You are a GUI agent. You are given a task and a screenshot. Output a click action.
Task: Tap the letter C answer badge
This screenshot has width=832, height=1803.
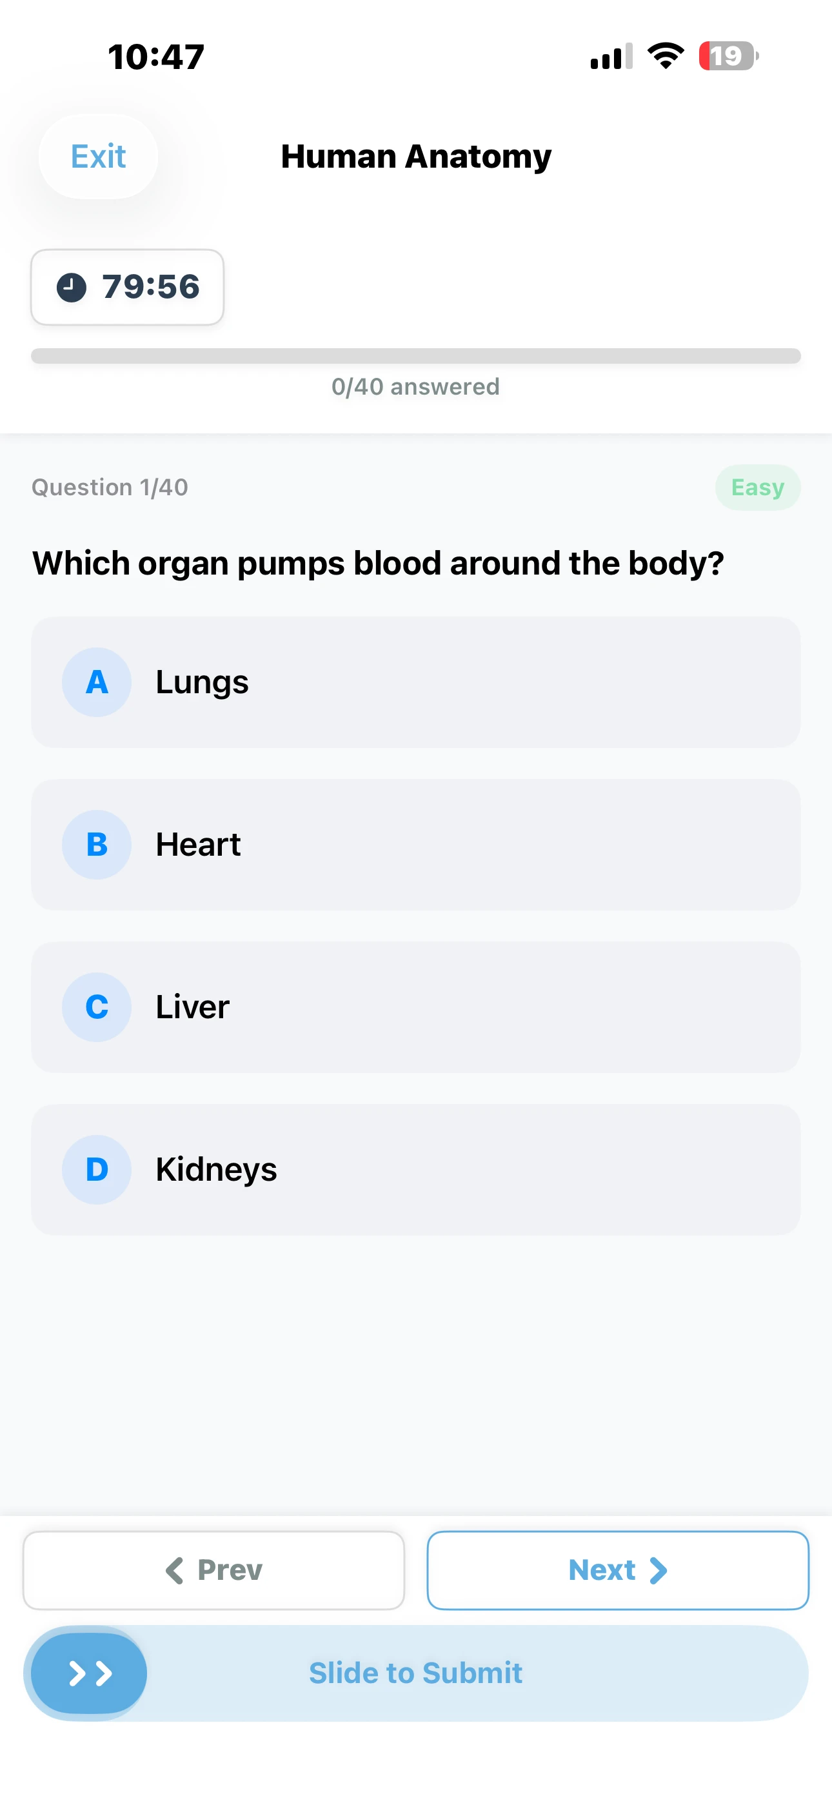[97, 1007]
